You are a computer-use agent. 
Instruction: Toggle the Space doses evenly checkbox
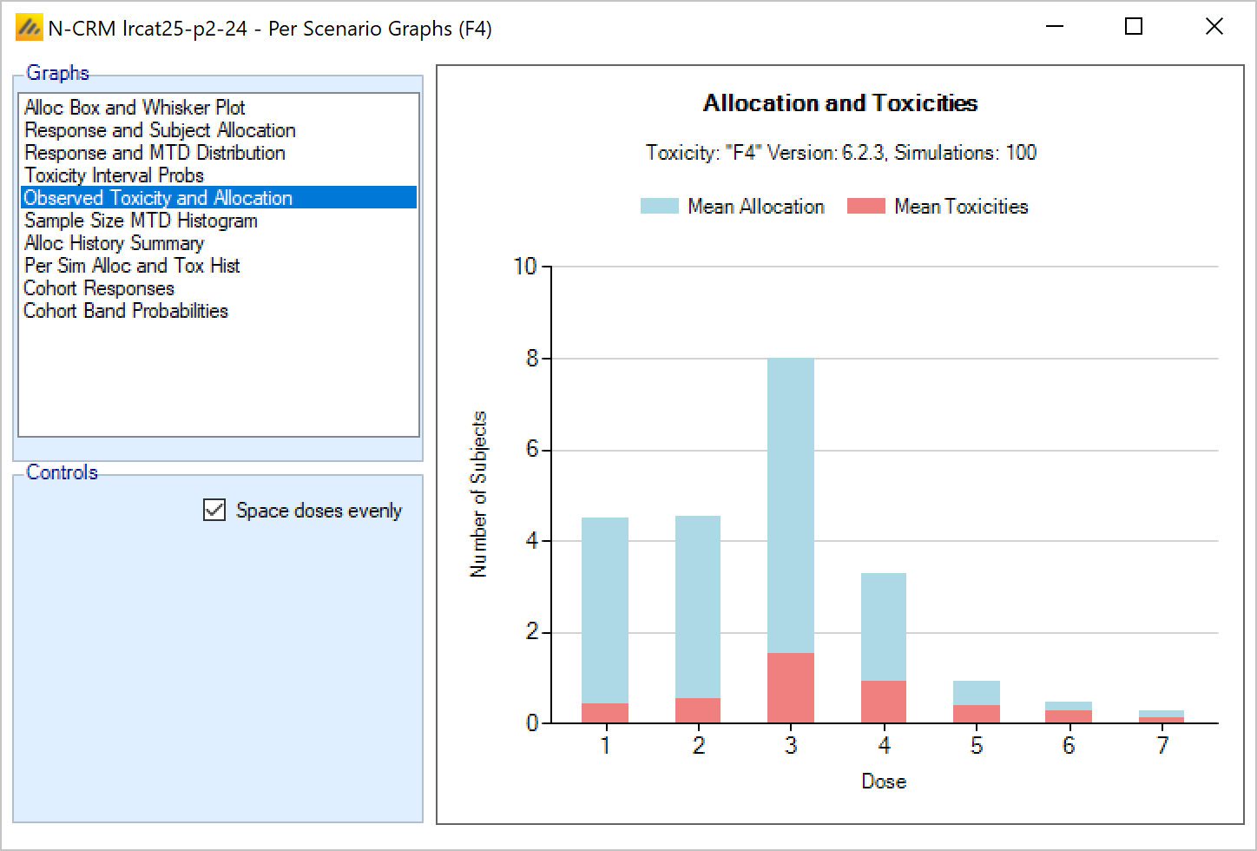click(x=214, y=510)
